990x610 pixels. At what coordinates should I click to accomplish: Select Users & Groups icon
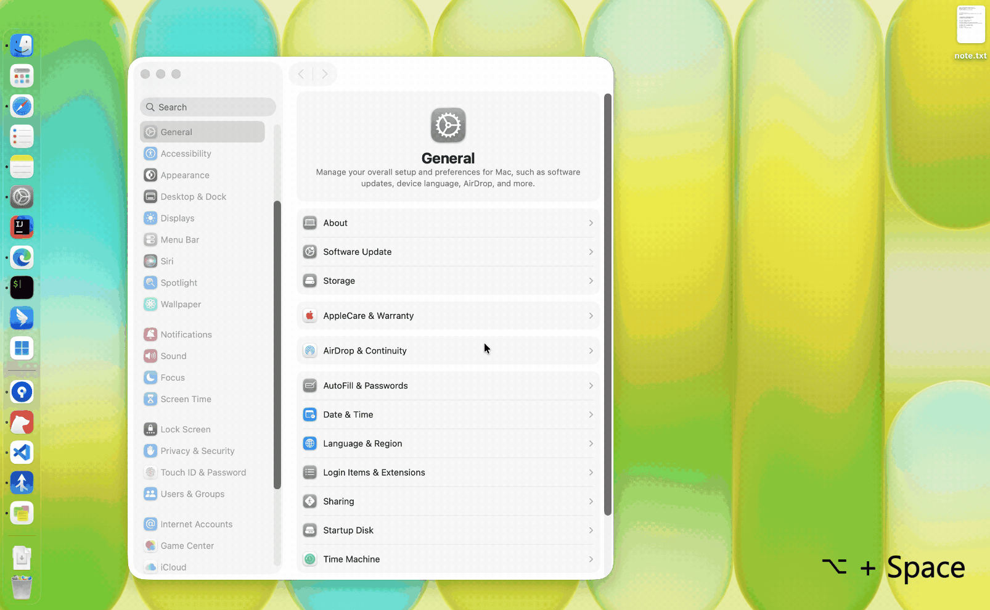150,494
